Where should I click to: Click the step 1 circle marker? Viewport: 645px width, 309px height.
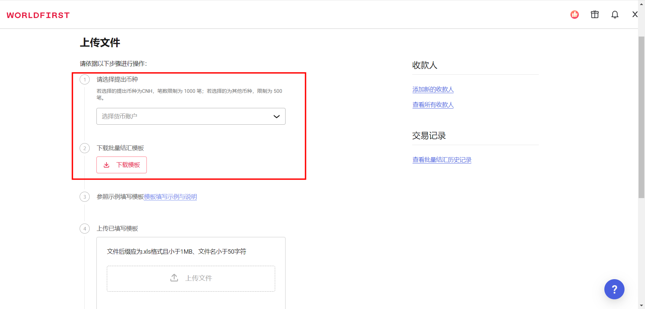85,80
